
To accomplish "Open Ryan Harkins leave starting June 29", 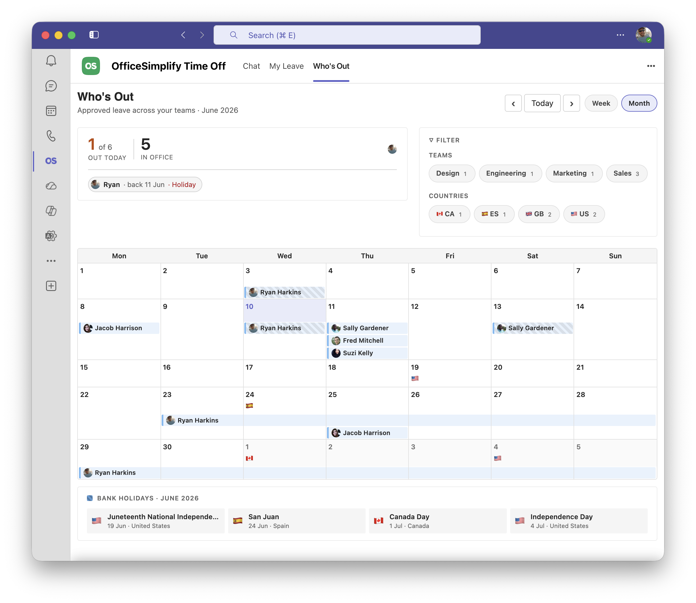I will tap(367, 473).
